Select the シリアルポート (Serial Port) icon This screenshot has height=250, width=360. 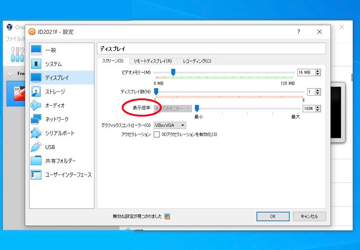click(x=36, y=133)
